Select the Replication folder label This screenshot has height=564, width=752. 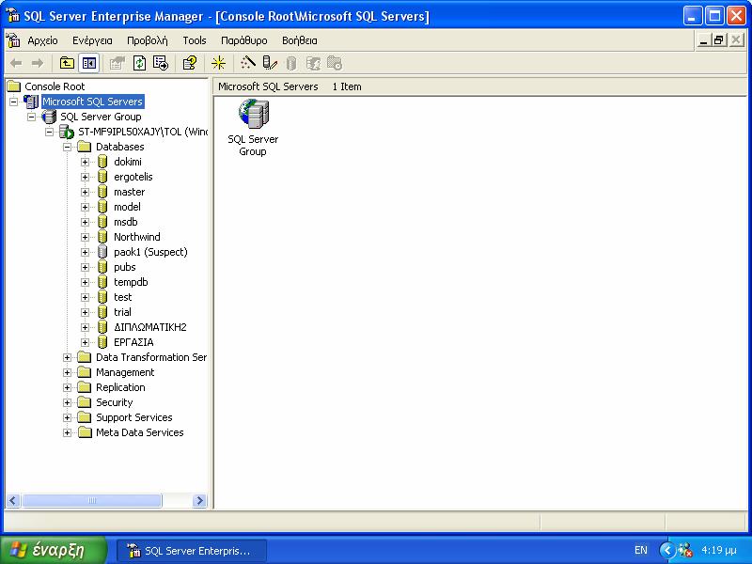[120, 387]
